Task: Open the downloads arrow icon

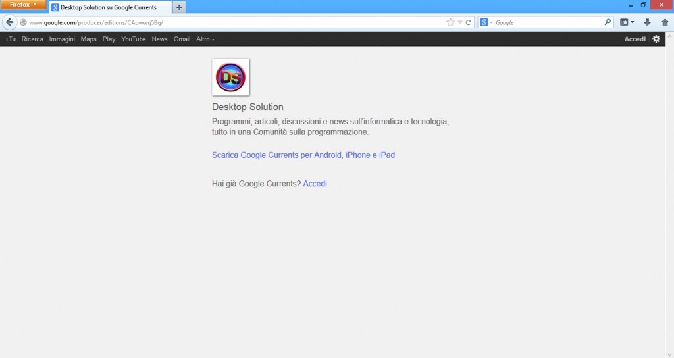Action: click(x=647, y=22)
